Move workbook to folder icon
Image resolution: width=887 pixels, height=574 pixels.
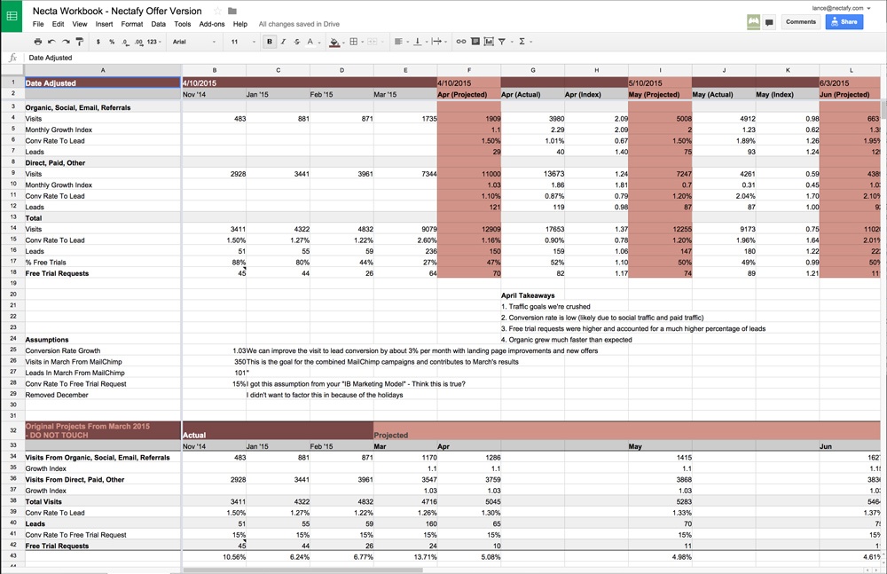click(x=232, y=11)
